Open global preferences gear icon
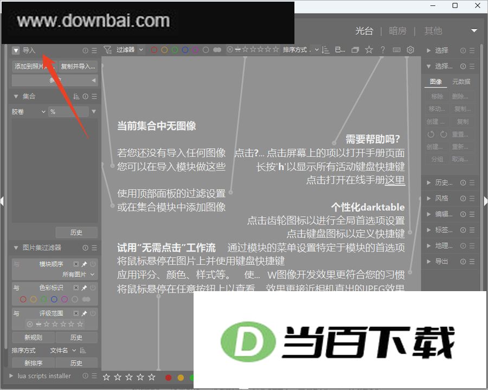This screenshot has height=390, width=488. point(410,50)
